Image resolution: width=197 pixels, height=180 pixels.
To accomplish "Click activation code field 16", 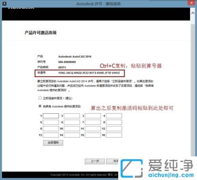I will [114, 135].
